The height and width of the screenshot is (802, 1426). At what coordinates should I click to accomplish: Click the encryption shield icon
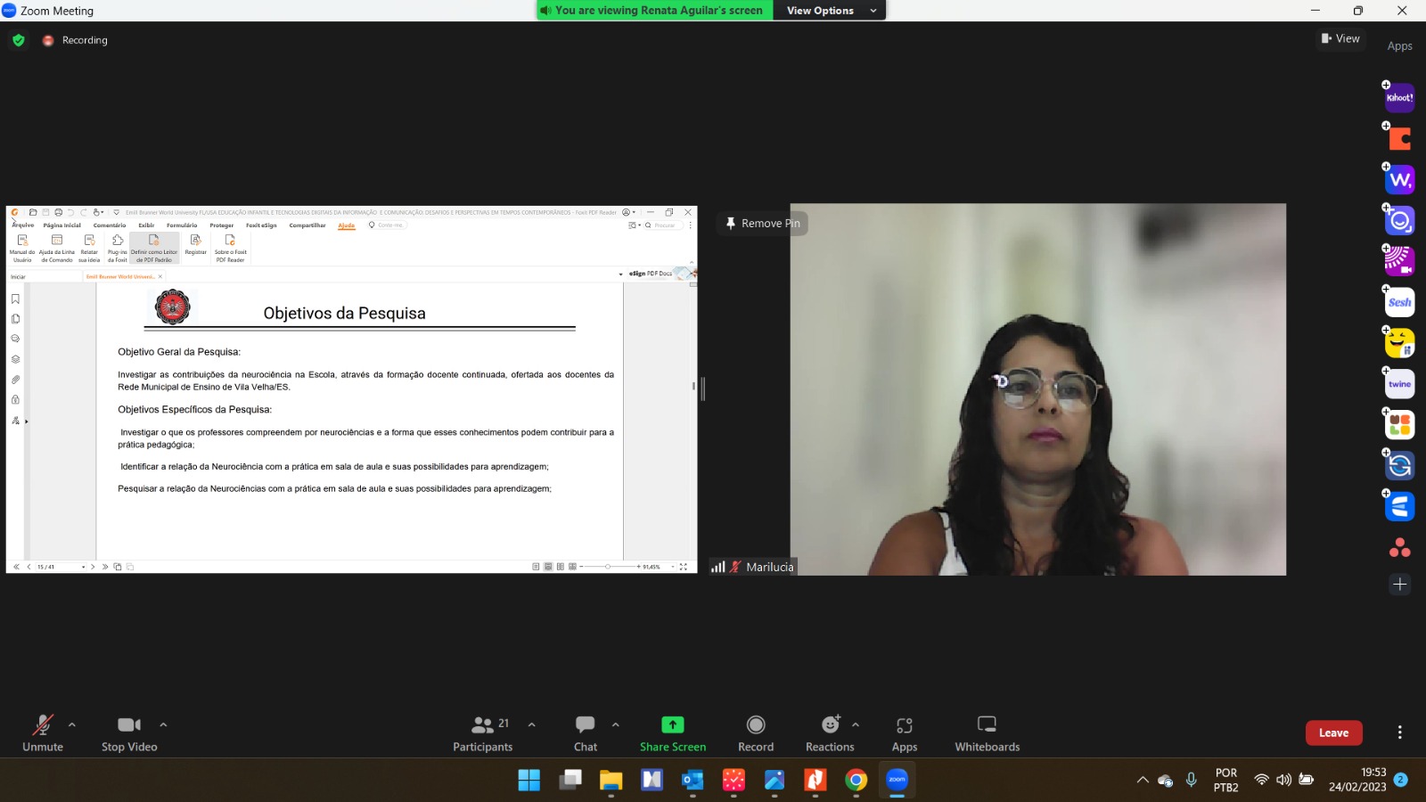click(19, 40)
